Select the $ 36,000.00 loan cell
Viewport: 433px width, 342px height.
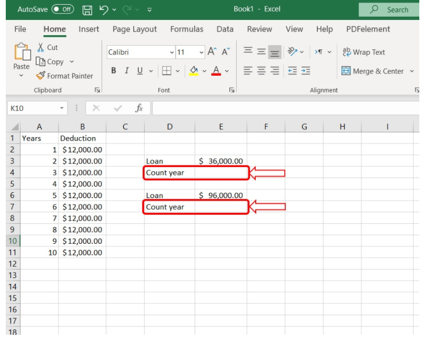(220, 161)
